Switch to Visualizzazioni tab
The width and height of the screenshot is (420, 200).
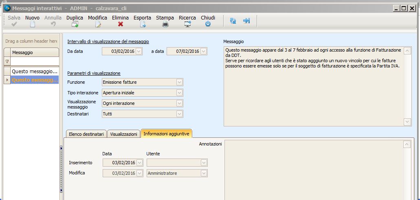coord(123,134)
